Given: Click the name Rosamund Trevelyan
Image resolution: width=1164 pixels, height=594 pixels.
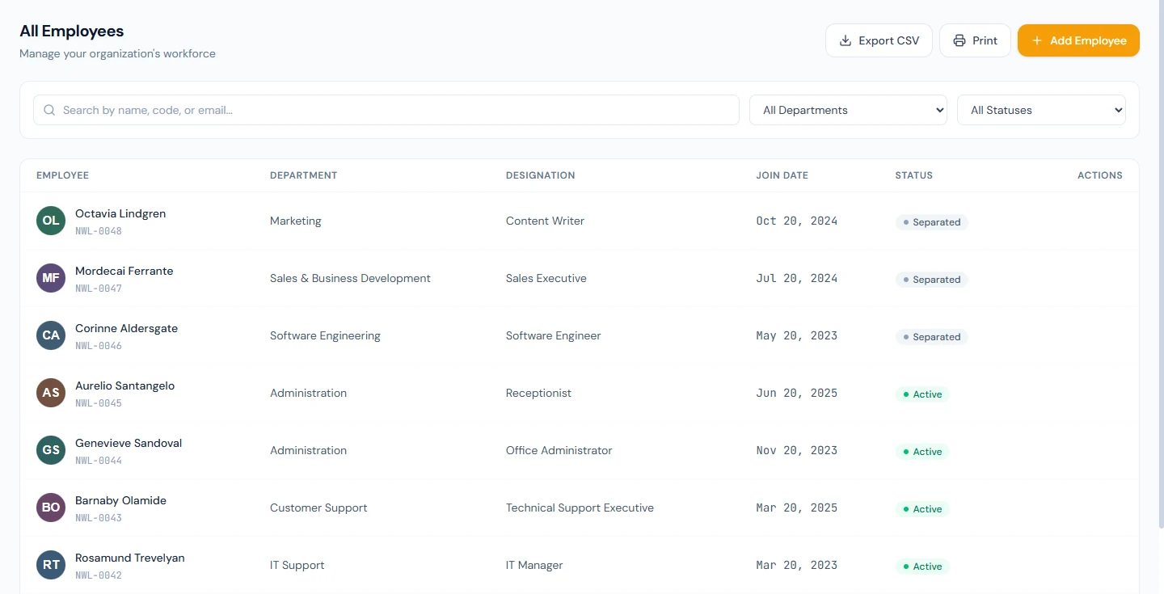Looking at the screenshot, I should point(129,558).
